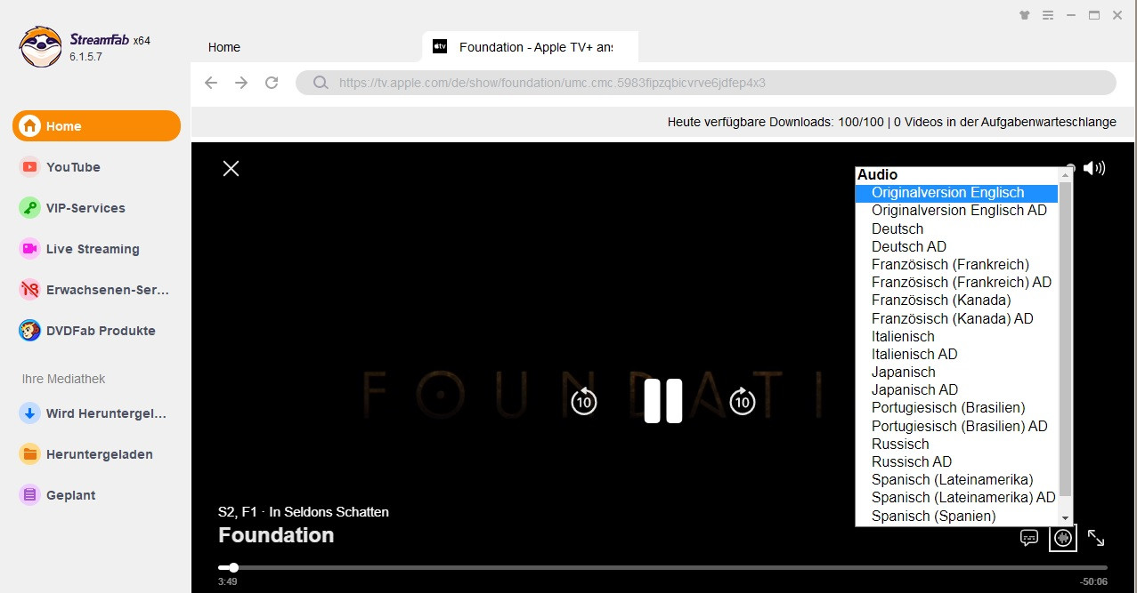Click the downloaded folder icon

point(30,454)
